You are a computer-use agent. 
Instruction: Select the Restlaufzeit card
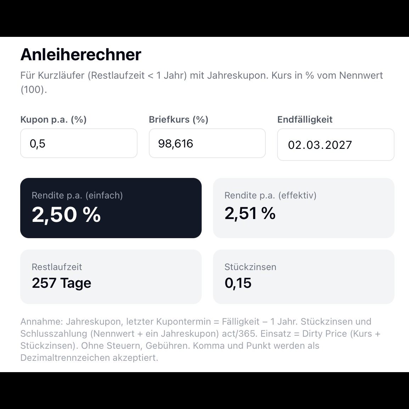click(x=111, y=277)
